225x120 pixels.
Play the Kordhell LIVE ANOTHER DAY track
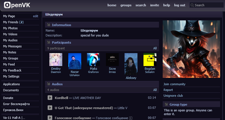click(50, 98)
